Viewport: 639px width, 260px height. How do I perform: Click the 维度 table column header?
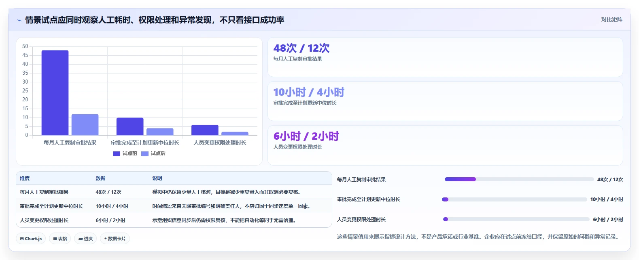click(x=25, y=178)
